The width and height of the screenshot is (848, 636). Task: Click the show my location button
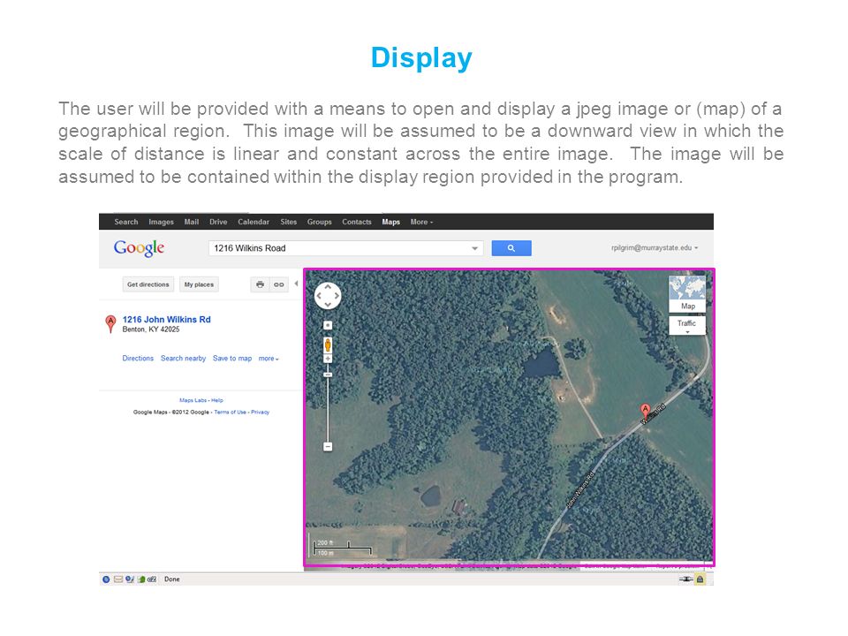(x=328, y=325)
